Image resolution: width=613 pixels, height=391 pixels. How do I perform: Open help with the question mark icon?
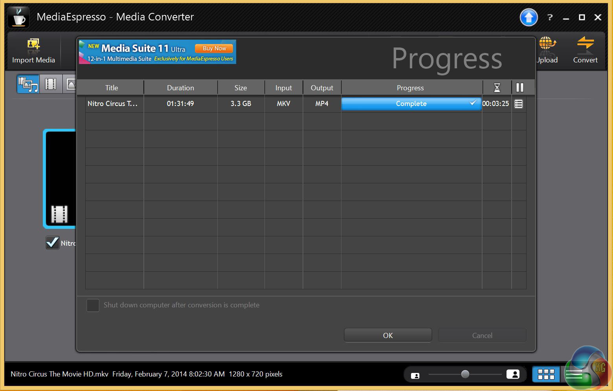coord(550,17)
